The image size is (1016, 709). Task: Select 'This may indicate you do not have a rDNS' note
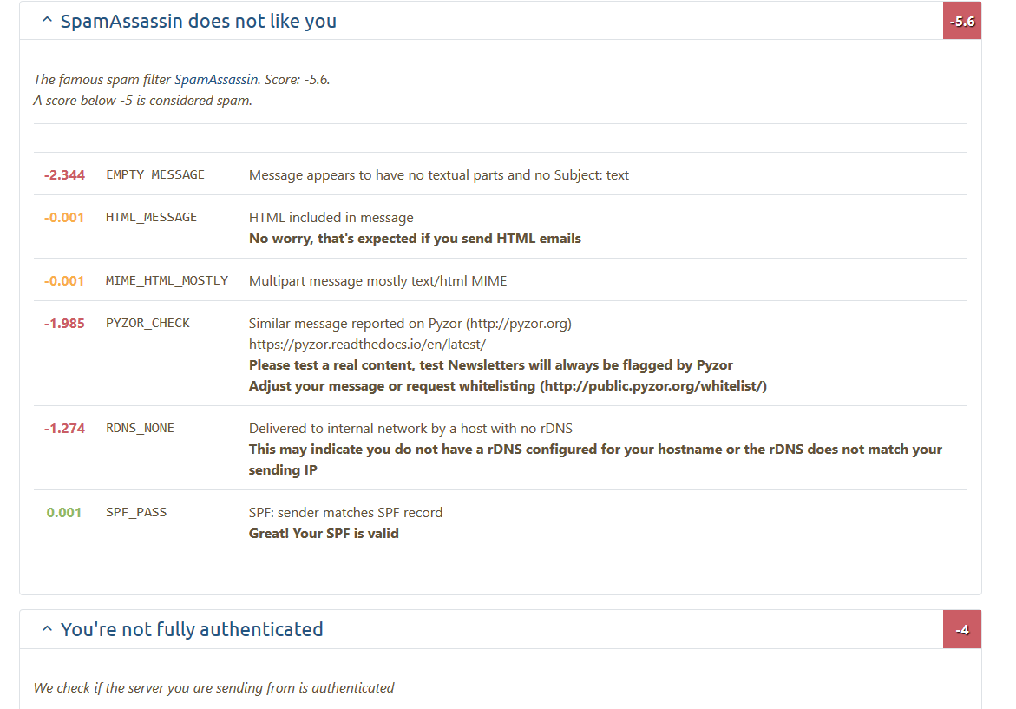[x=595, y=459]
